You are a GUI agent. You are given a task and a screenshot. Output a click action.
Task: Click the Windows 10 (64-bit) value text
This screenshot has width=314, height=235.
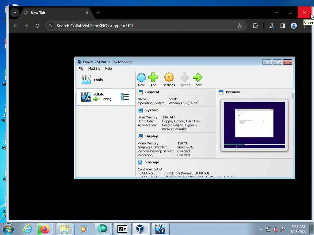click(x=184, y=103)
